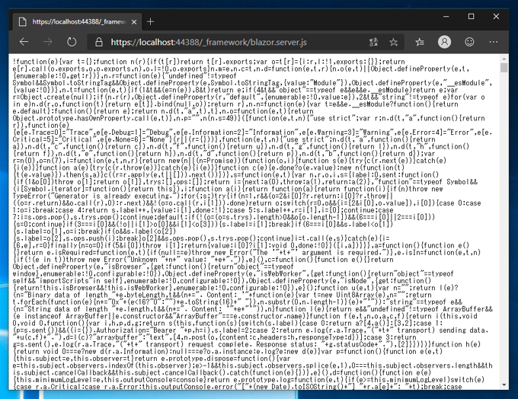Go back to the previous page
The image size is (518, 399).
24,42
